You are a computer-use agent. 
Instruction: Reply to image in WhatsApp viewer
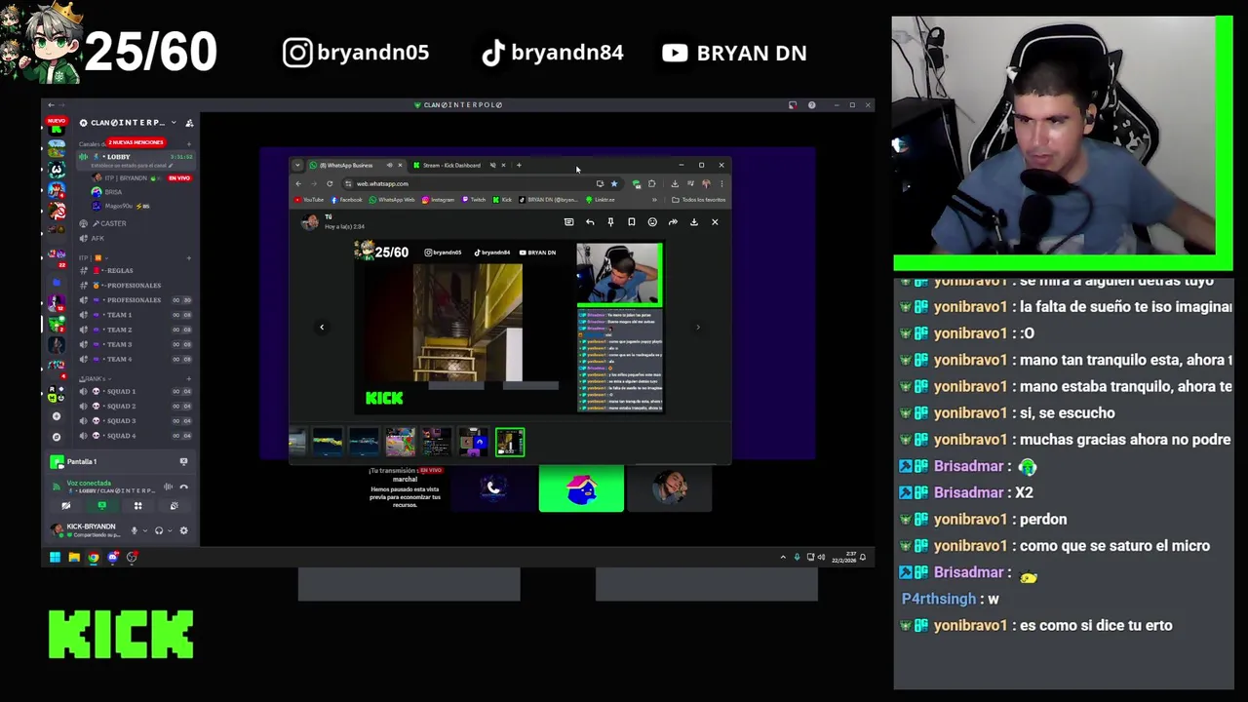pos(590,222)
